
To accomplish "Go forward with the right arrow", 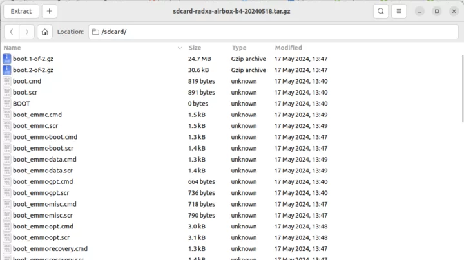I will coord(26,32).
